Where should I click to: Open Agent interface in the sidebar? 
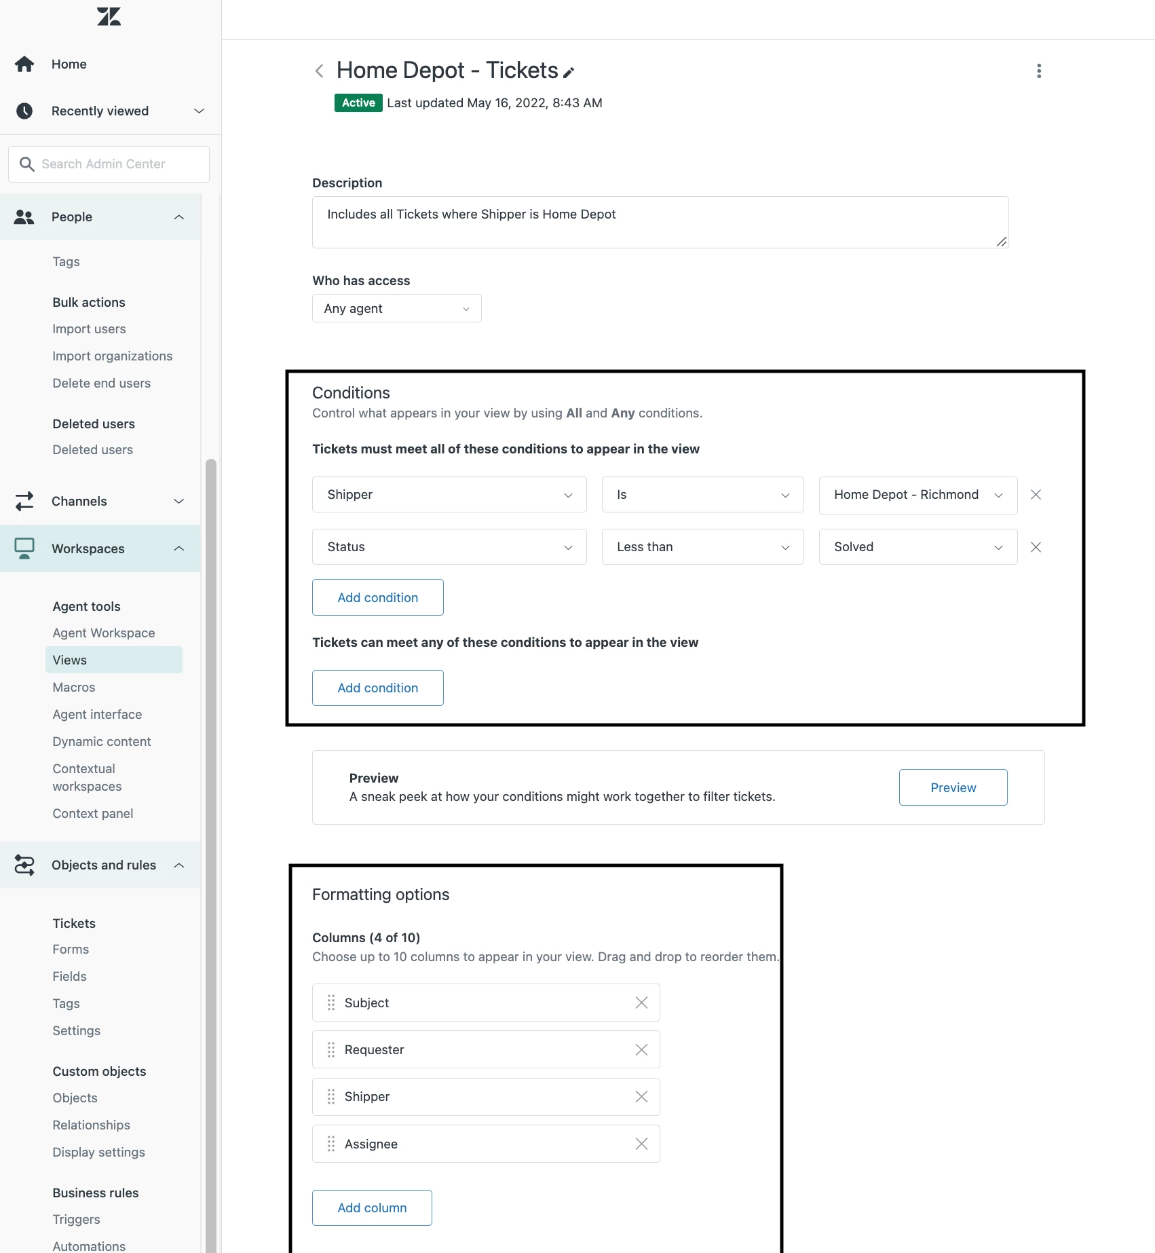pos(97,714)
